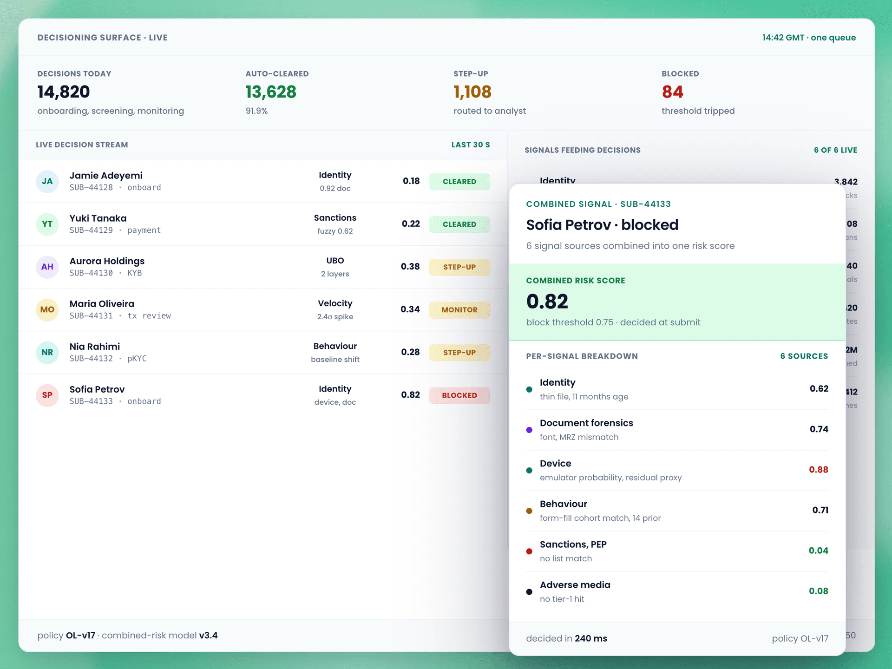
Task: Click the BLOCKED badge for Sofia Petrov
Action: point(459,395)
